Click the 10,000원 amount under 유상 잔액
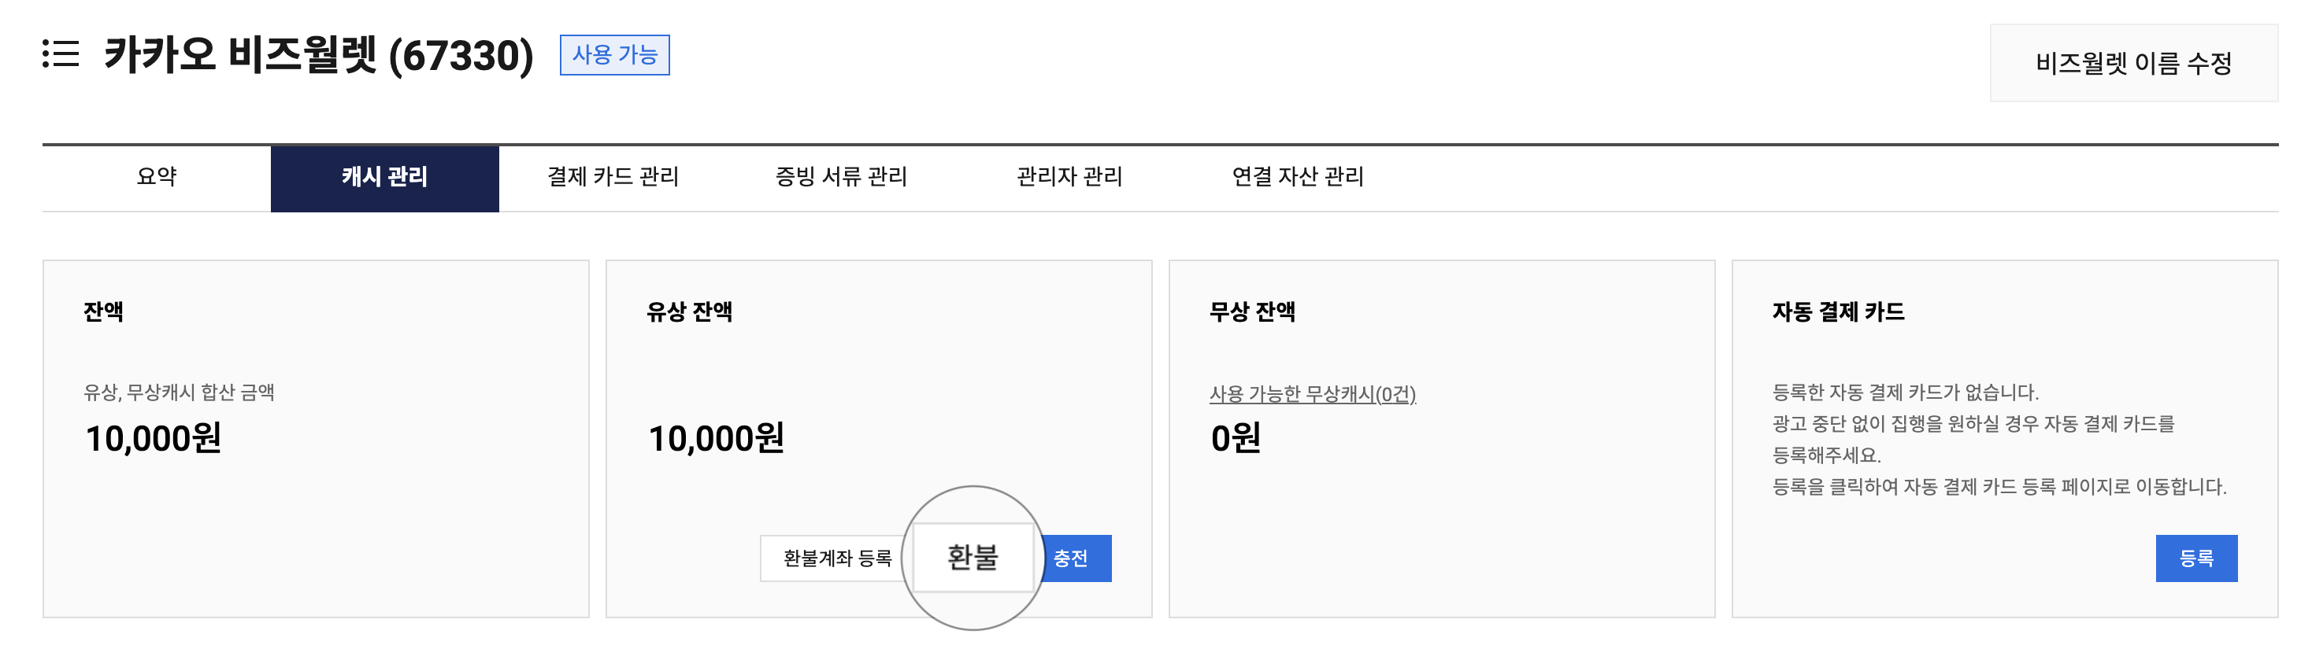 click(x=715, y=438)
